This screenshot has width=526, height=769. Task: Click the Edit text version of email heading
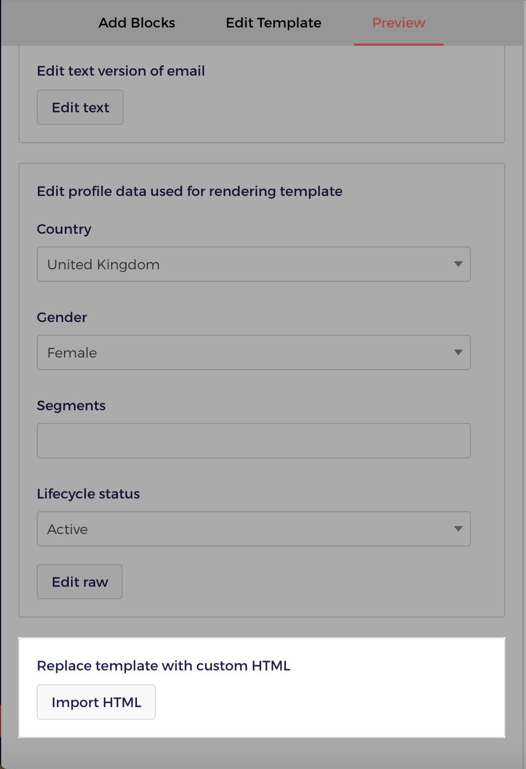(x=121, y=71)
